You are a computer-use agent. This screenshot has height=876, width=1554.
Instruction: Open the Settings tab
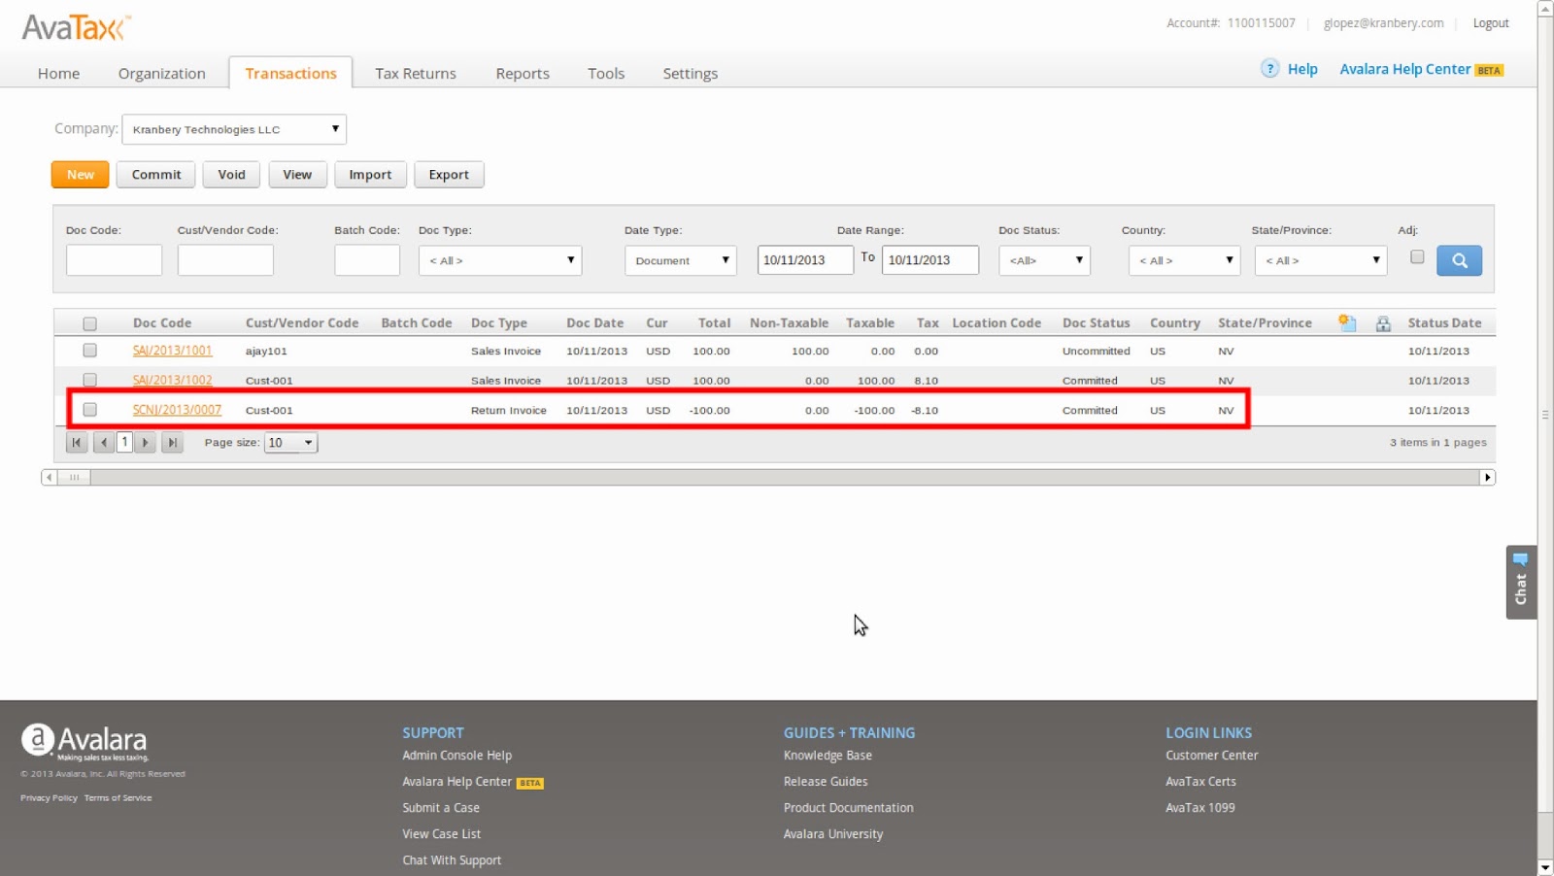coord(691,73)
